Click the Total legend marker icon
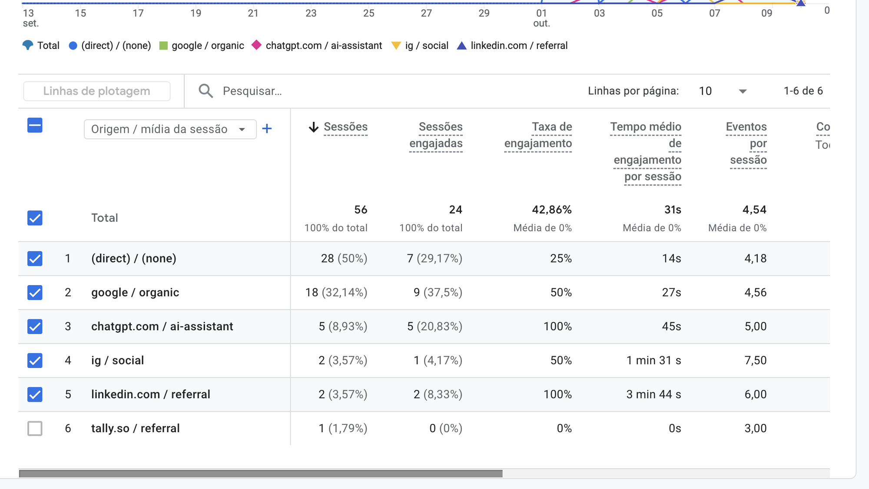 point(28,45)
